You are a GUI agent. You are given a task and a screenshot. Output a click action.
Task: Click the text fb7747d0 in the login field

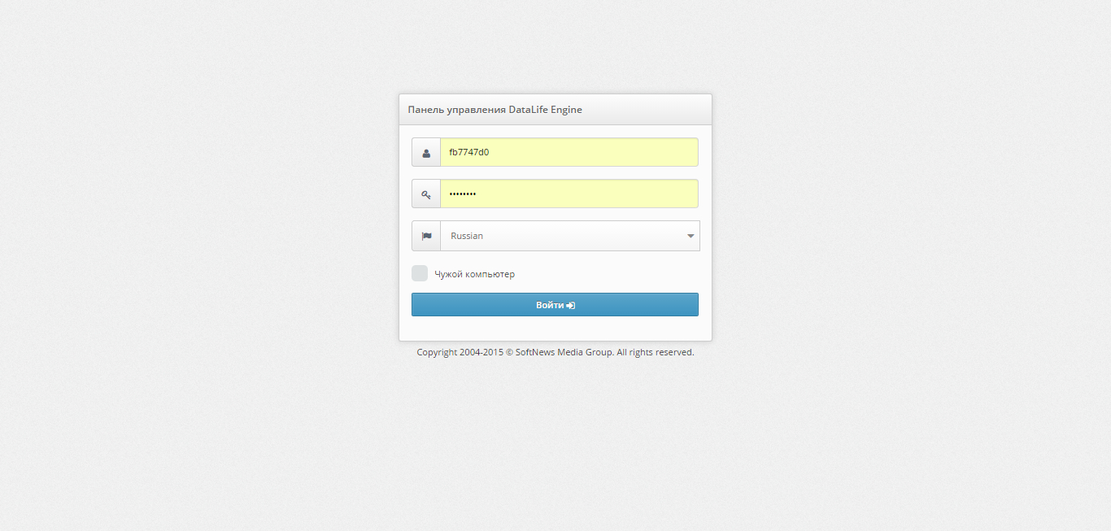469,152
